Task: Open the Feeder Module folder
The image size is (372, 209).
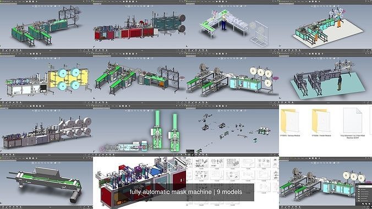Action: point(321,123)
